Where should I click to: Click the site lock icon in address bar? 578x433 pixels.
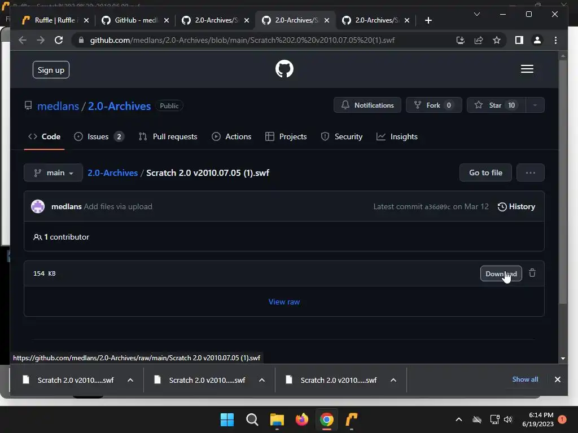[x=81, y=40]
